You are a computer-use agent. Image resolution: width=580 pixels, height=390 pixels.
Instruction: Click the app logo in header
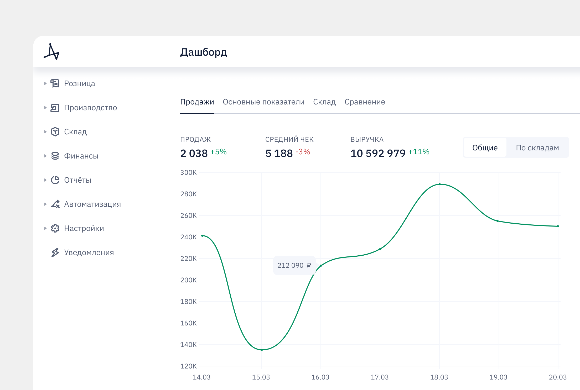tap(52, 52)
